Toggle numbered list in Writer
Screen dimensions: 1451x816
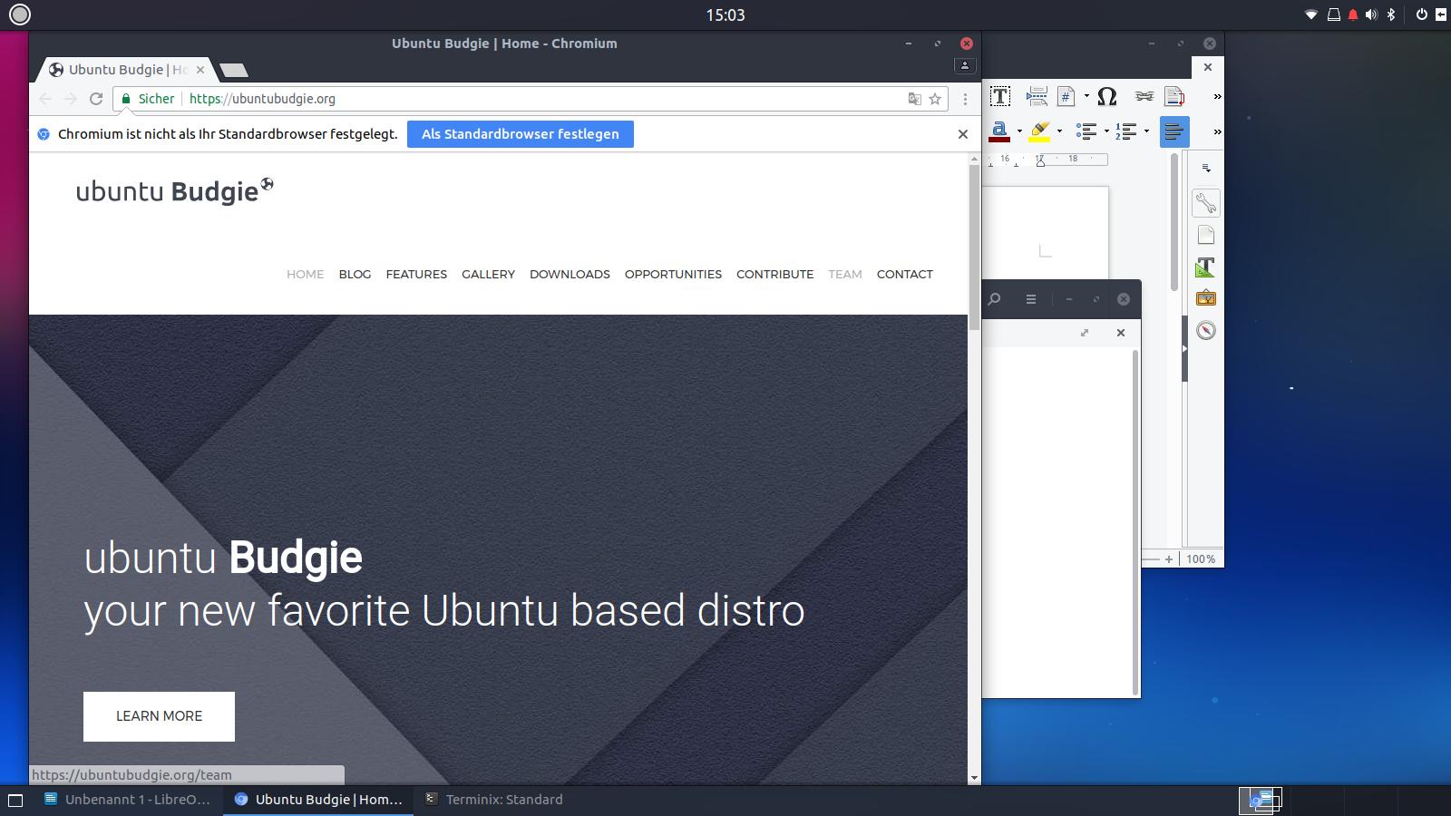[1126, 131]
